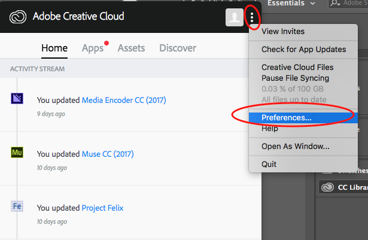Switch to the Home tab

pos(54,48)
